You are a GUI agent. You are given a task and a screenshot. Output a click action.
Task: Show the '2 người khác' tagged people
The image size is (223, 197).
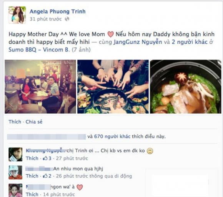tap(190, 42)
